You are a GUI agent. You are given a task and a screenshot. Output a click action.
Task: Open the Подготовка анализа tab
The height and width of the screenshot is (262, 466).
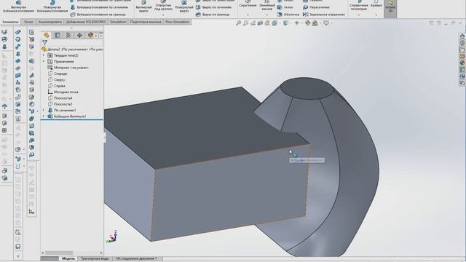(x=146, y=22)
